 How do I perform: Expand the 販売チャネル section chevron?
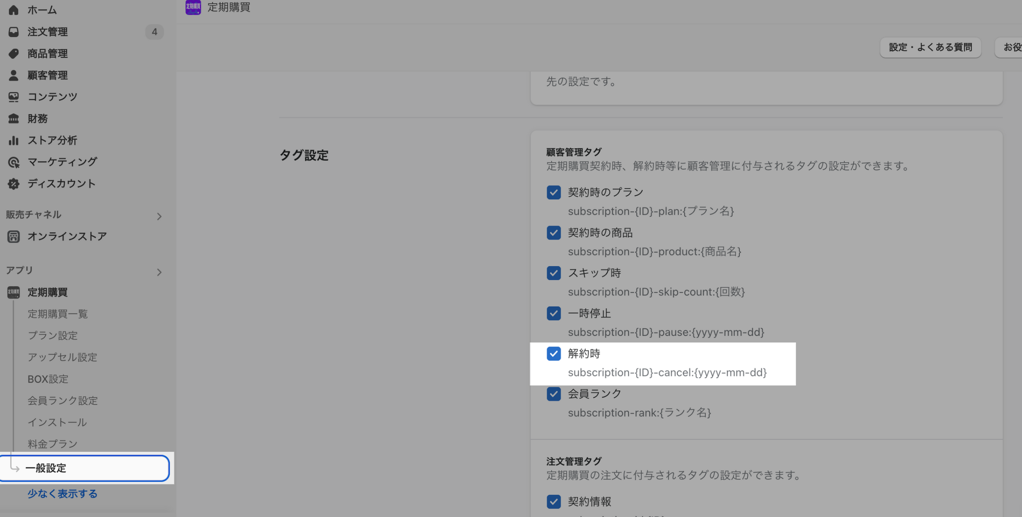(159, 217)
